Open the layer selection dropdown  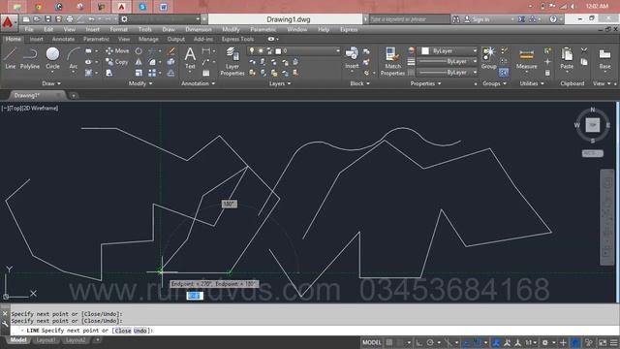pyautogui.click(x=294, y=51)
